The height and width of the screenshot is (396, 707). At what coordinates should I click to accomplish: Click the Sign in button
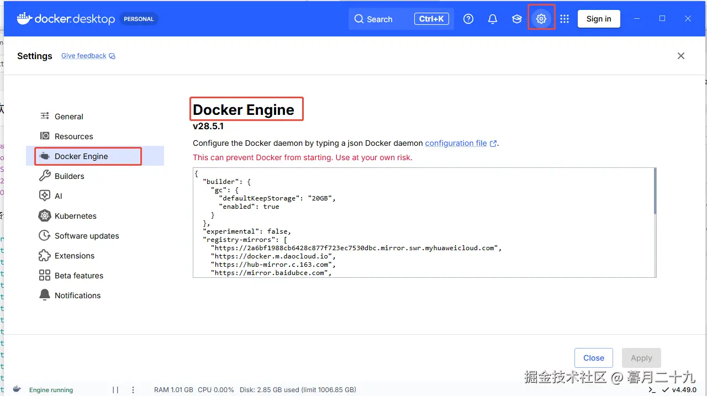[599, 19]
